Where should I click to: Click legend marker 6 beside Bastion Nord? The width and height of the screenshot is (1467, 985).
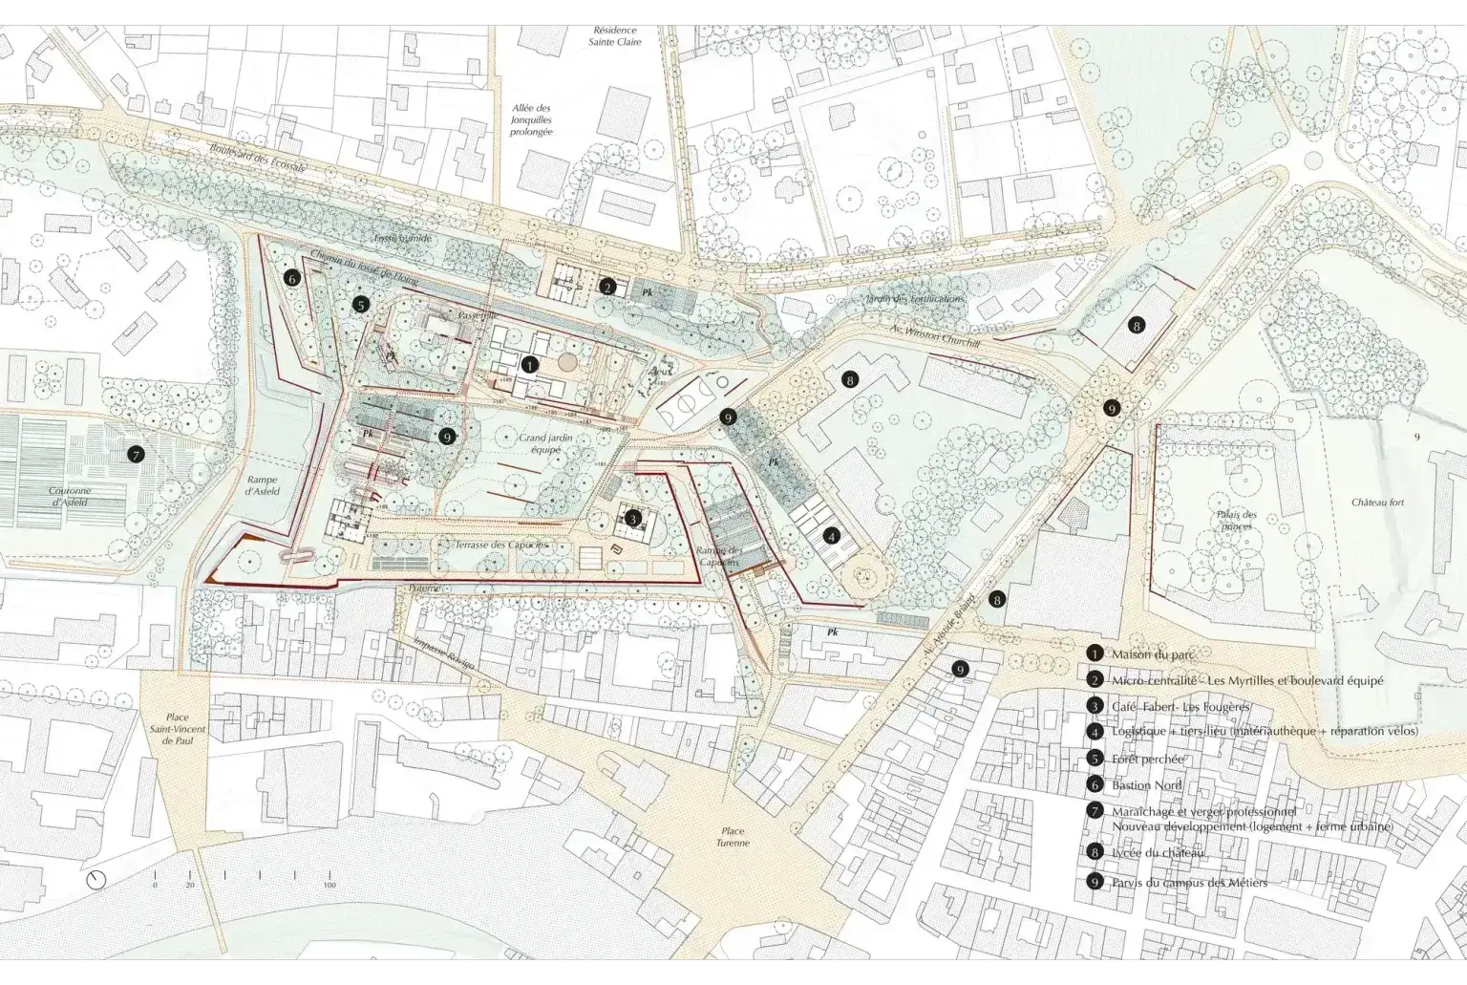tap(1095, 785)
